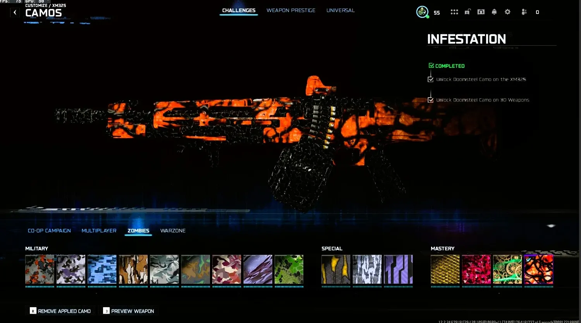Switch to the WEAPON PRESTIGE tab
581x323 pixels.
point(291,10)
